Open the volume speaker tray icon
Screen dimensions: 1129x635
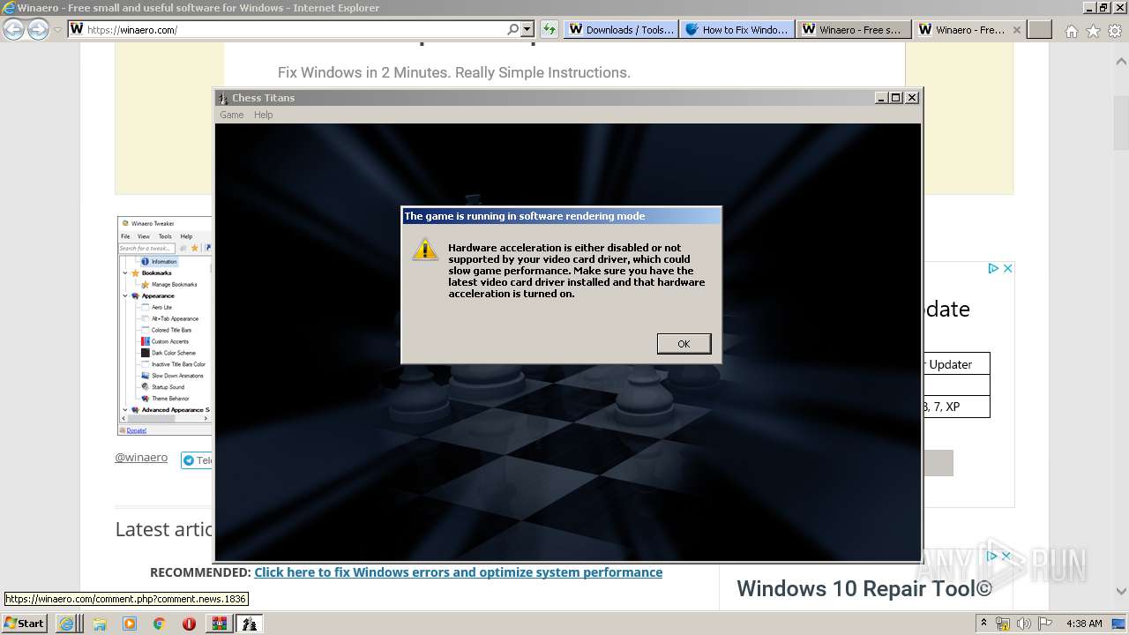1025,624
